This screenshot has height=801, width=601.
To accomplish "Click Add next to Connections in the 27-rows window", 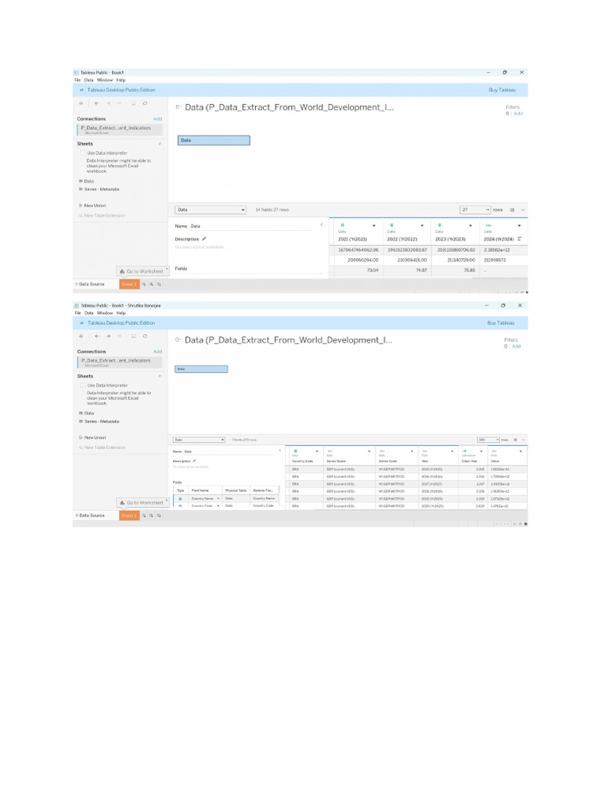I will [x=157, y=119].
